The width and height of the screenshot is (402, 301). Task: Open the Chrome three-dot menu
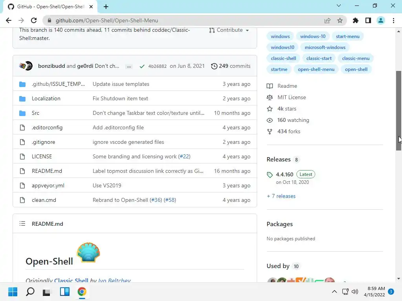click(x=393, y=20)
